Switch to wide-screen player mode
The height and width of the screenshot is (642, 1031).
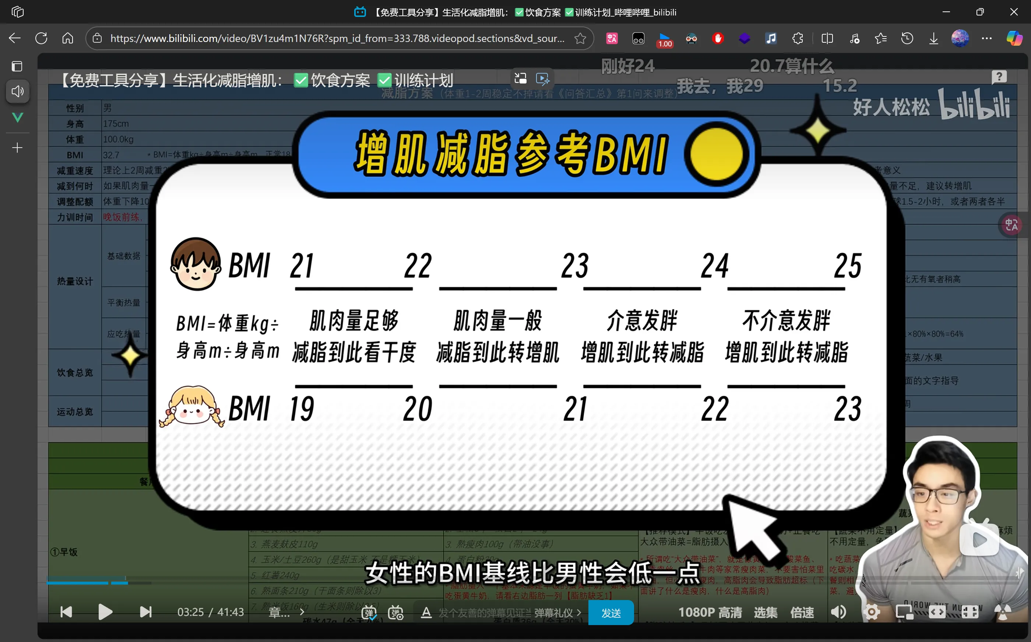pos(937,612)
